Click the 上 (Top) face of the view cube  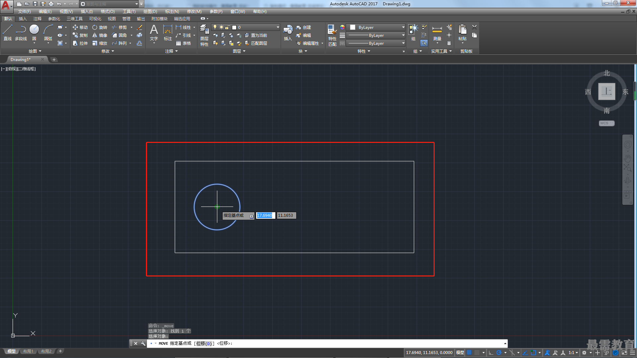pos(606,91)
